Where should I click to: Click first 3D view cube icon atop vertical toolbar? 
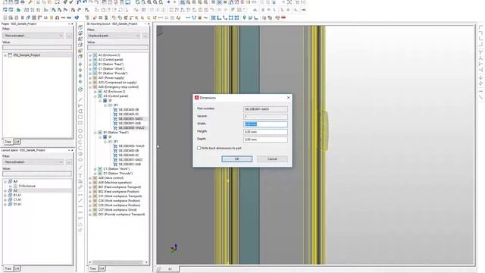80,27
